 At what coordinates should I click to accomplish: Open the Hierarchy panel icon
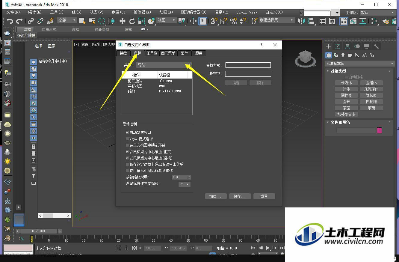pos(347,46)
